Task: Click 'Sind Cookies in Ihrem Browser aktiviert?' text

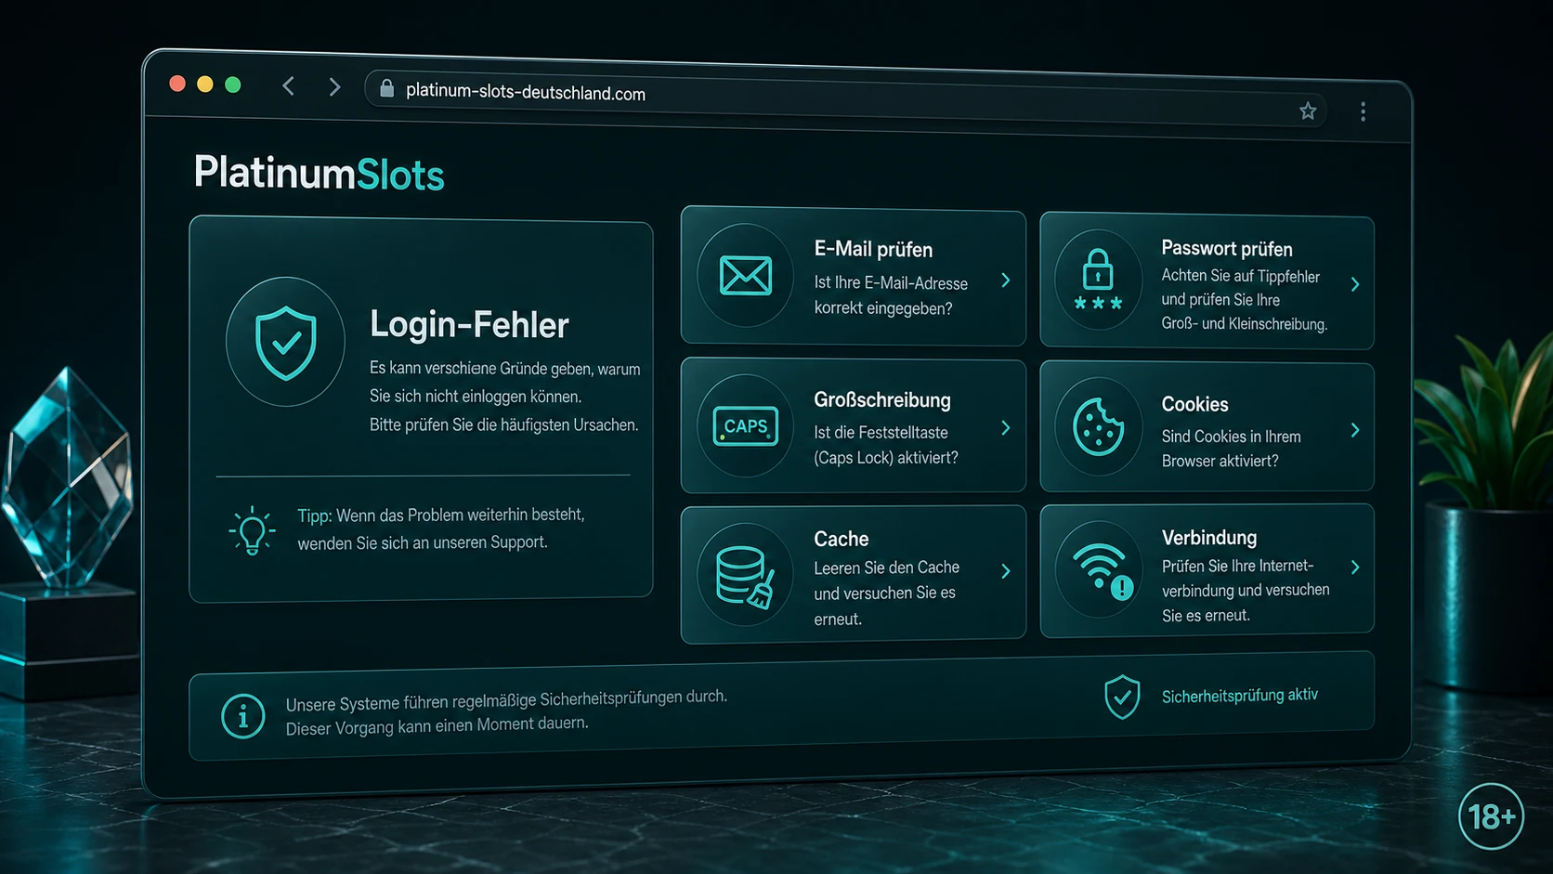Action: 1231,449
